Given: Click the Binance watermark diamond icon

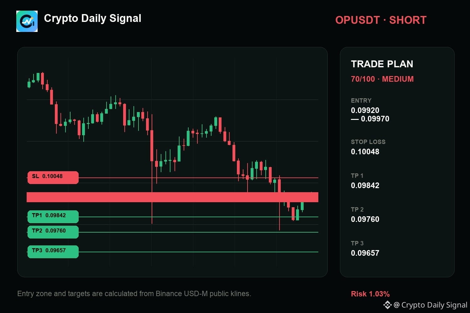Looking at the screenshot, I should click(387, 305).
